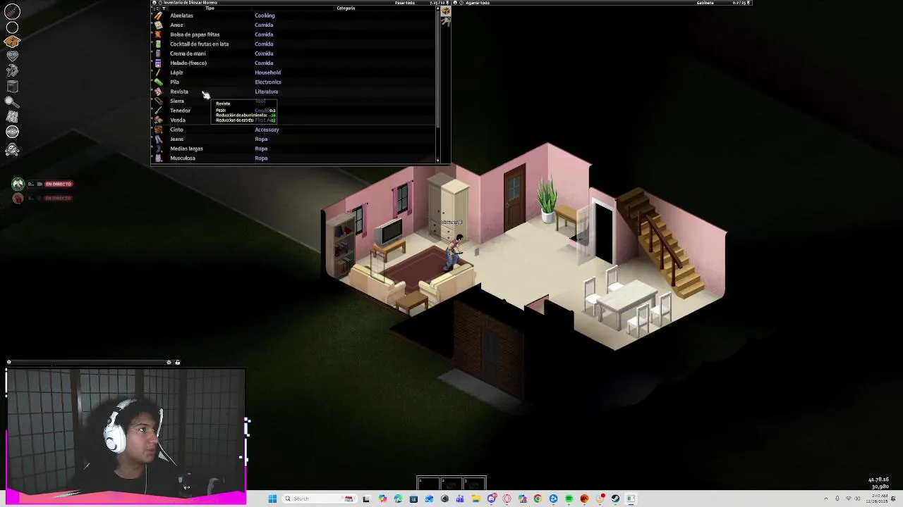Click the Household category of Lápiz
The image size is (903, 507).
267,73
